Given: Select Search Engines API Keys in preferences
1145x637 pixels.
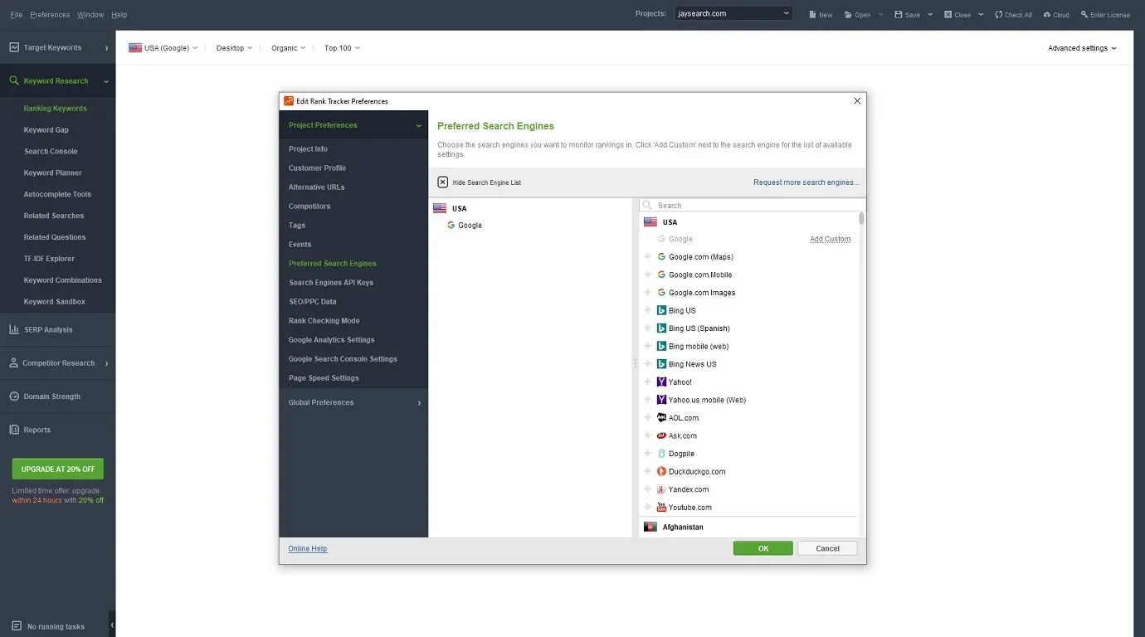Looking at the screenshot, I should point(331,283).
